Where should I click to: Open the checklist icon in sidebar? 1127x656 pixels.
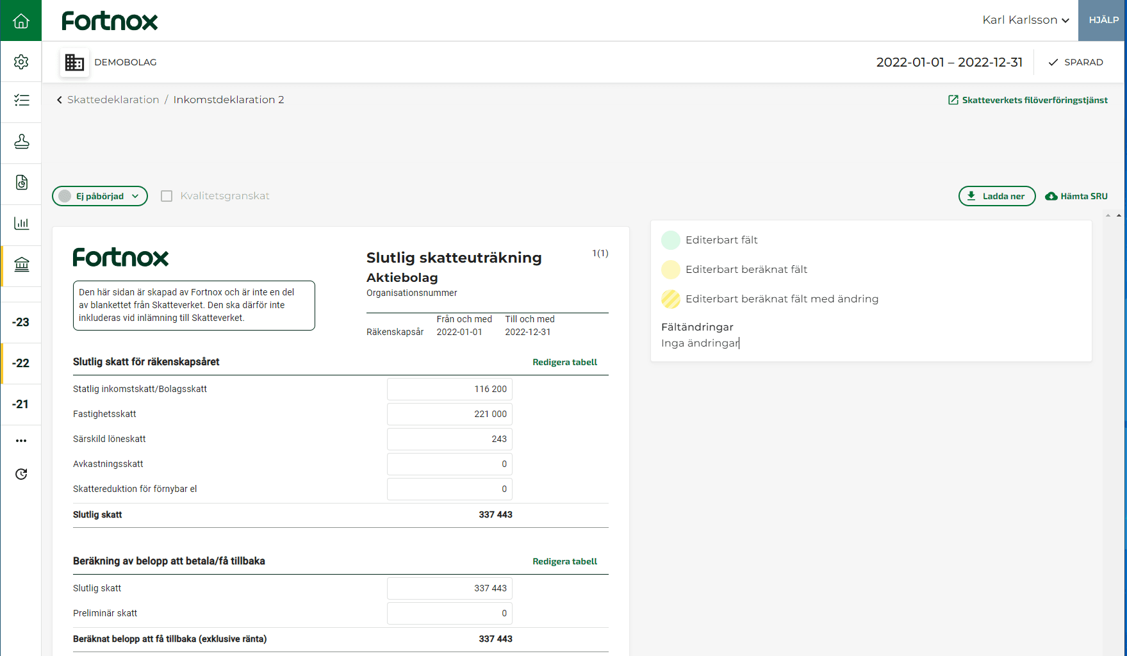(21, 100)
